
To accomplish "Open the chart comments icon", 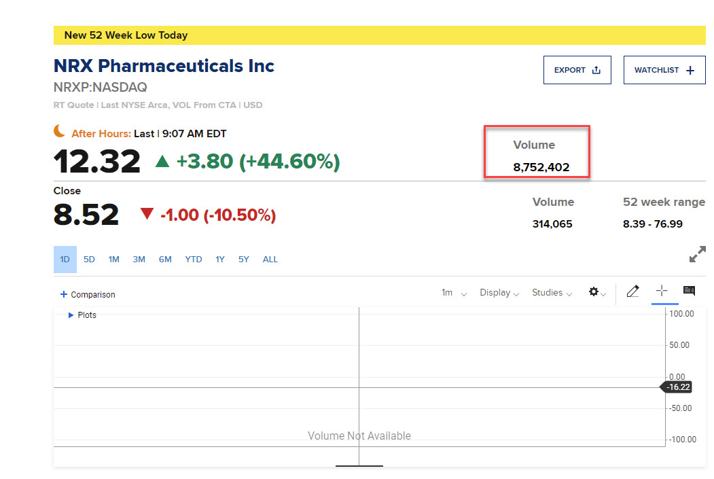I will (689, 291).
